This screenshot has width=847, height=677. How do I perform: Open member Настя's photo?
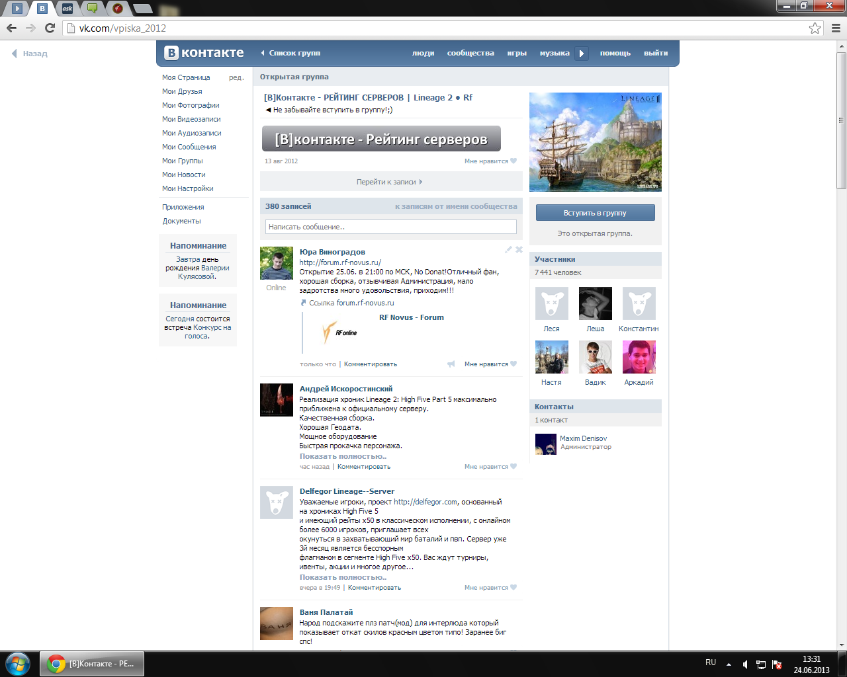click(x=552, y=357)
